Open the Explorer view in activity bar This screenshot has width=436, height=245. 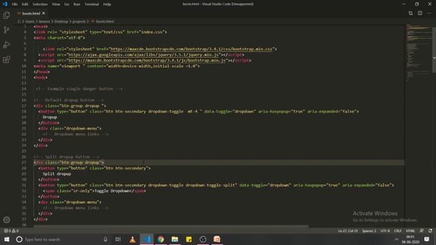pyautogui.click(x=6, y=15)
